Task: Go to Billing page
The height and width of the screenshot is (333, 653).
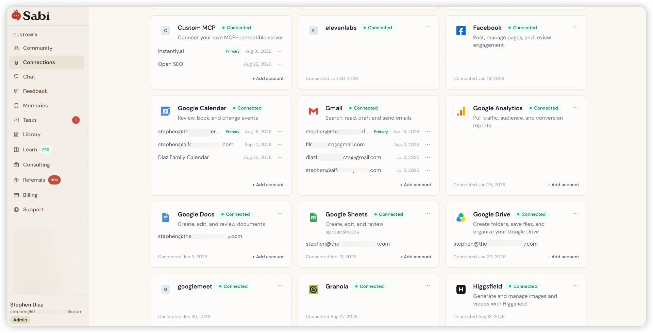Action: point(47,195)
